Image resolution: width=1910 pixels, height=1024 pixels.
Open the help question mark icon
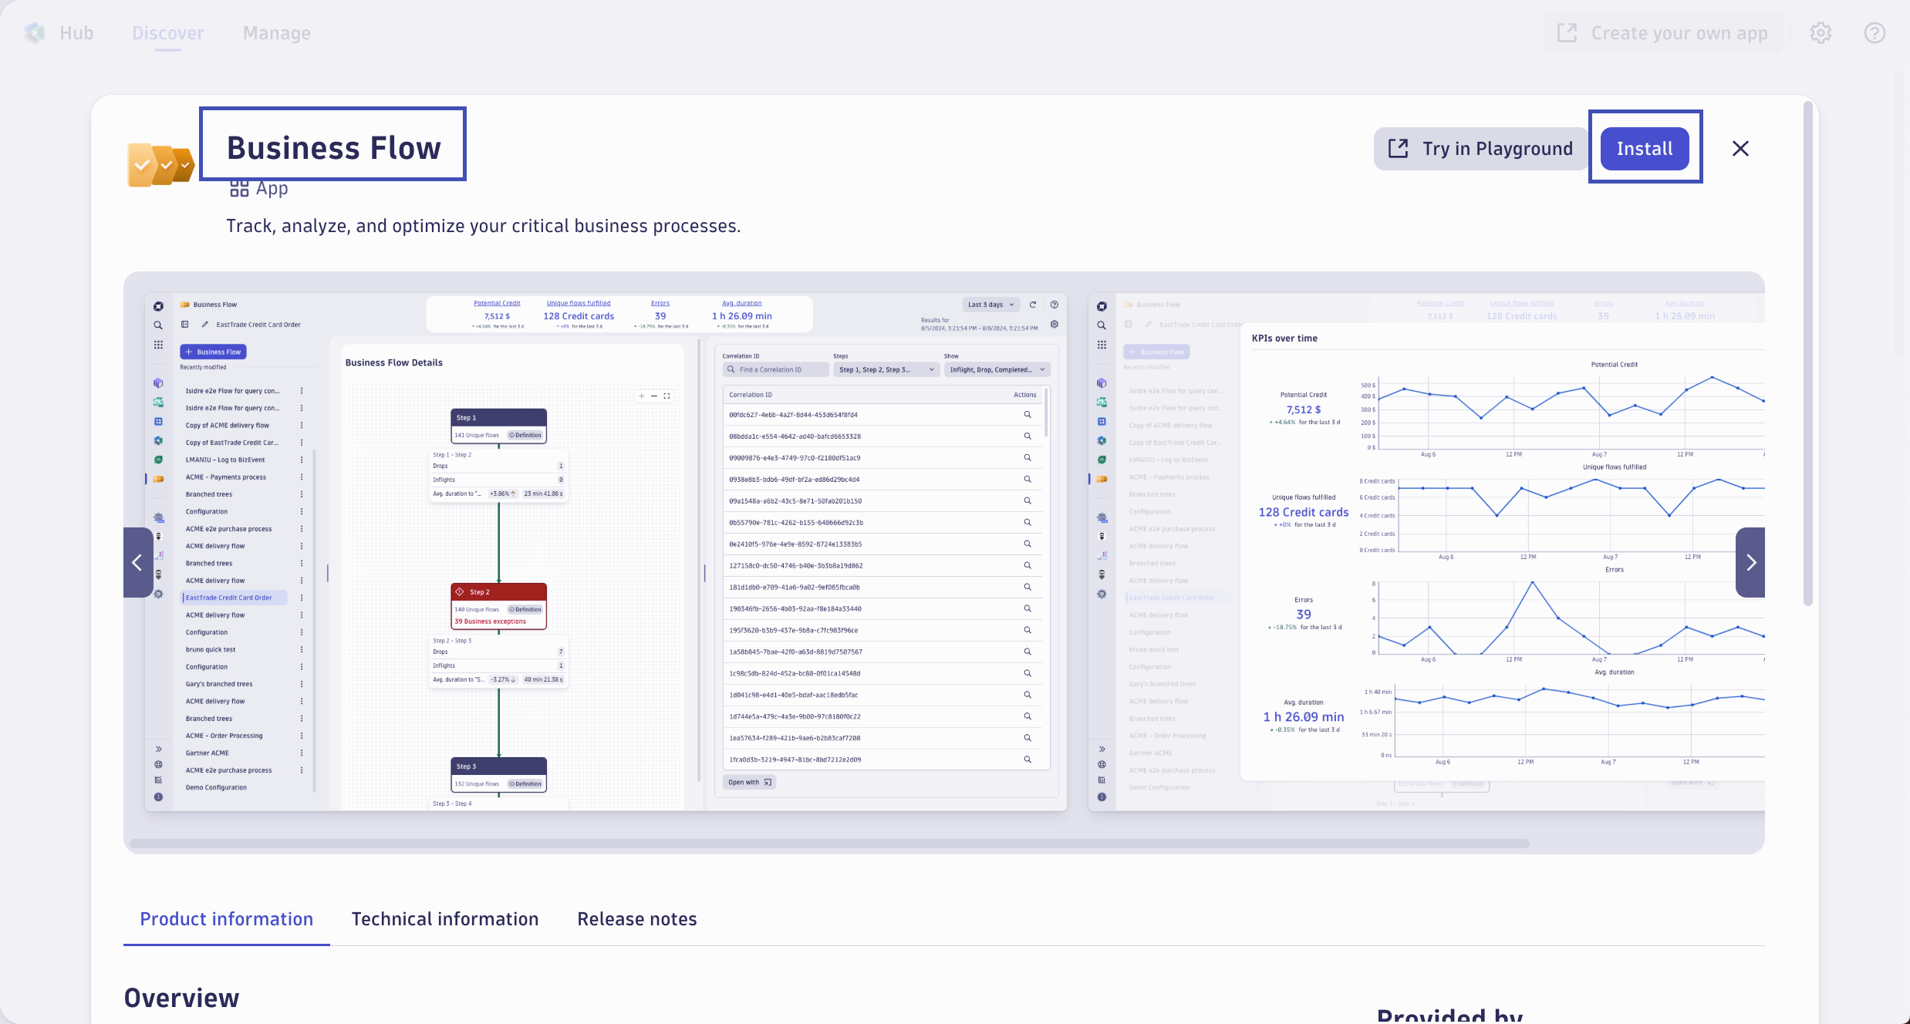[x=1875, y=33]
